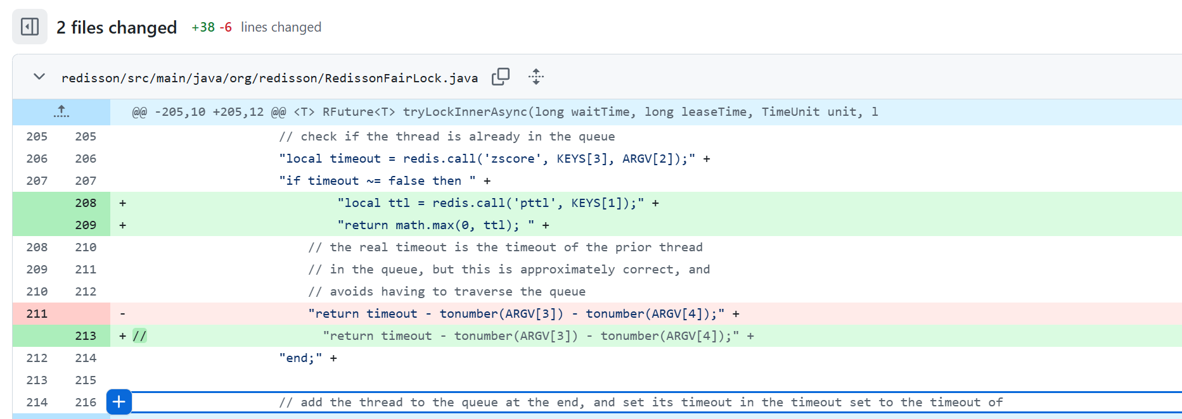
Task: Click the added 'local ttl' code line
Action: click(498, 203)
